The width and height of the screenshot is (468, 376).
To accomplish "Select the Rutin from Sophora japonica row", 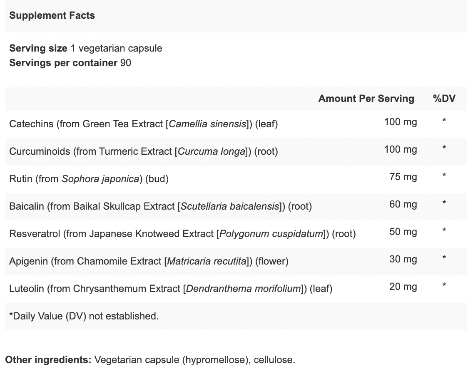I will (x=236, y=179).
